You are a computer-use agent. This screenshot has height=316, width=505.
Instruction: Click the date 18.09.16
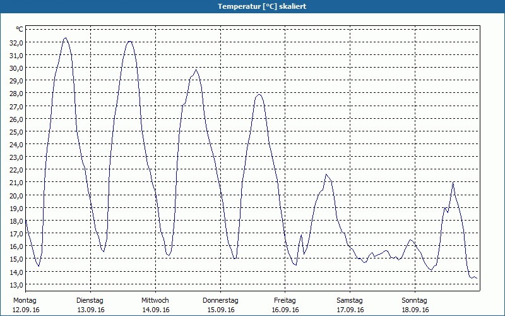click(415, 310)
